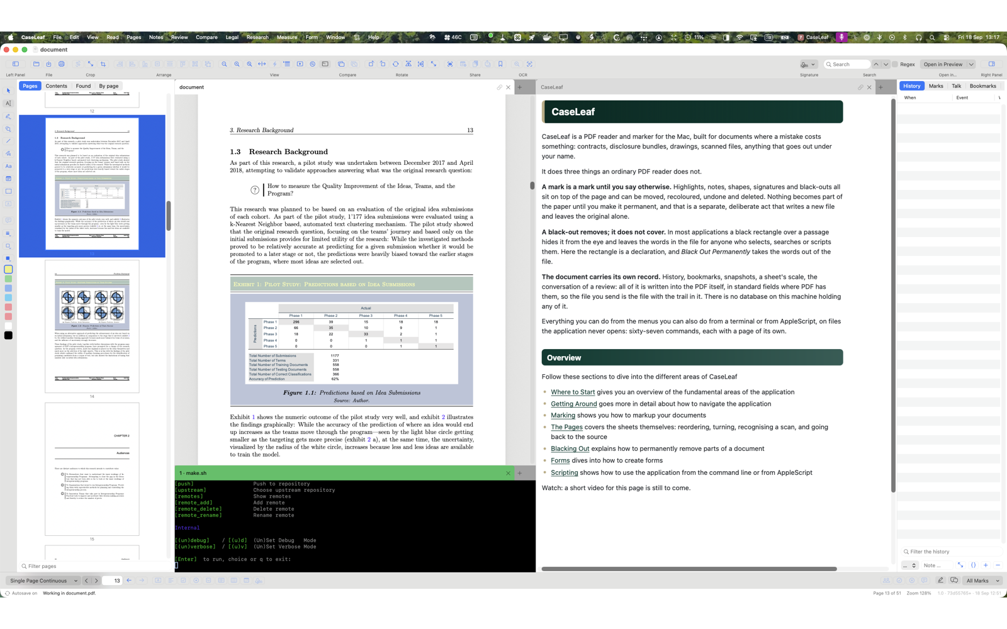Viewport: 1007px width, 629px height.
Task: Click the pencil edit icon in bottom bar
Action: point(940,581)
